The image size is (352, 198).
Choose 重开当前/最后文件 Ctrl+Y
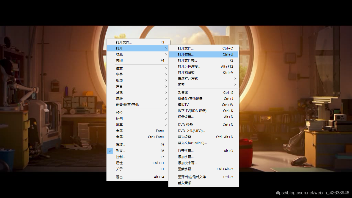click(x=204, y=177)
